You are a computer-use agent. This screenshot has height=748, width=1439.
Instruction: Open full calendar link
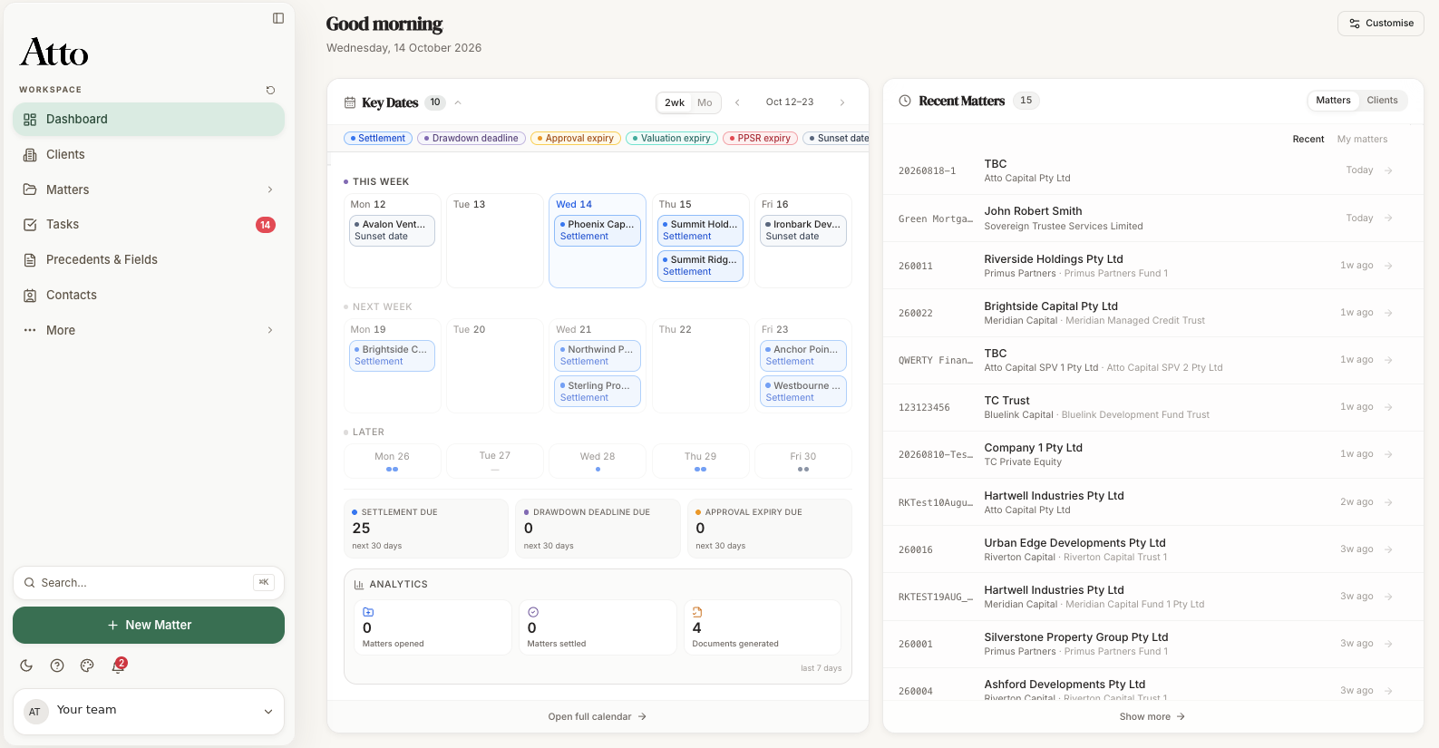point(598,716)
